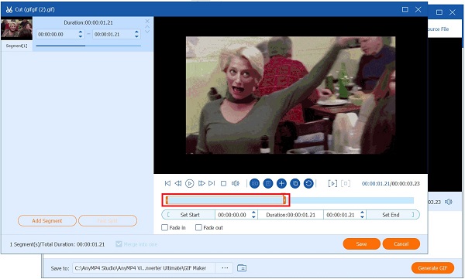Remove Segment[1] with the X icon
The image size is (465, 279).
click(147, 22)
